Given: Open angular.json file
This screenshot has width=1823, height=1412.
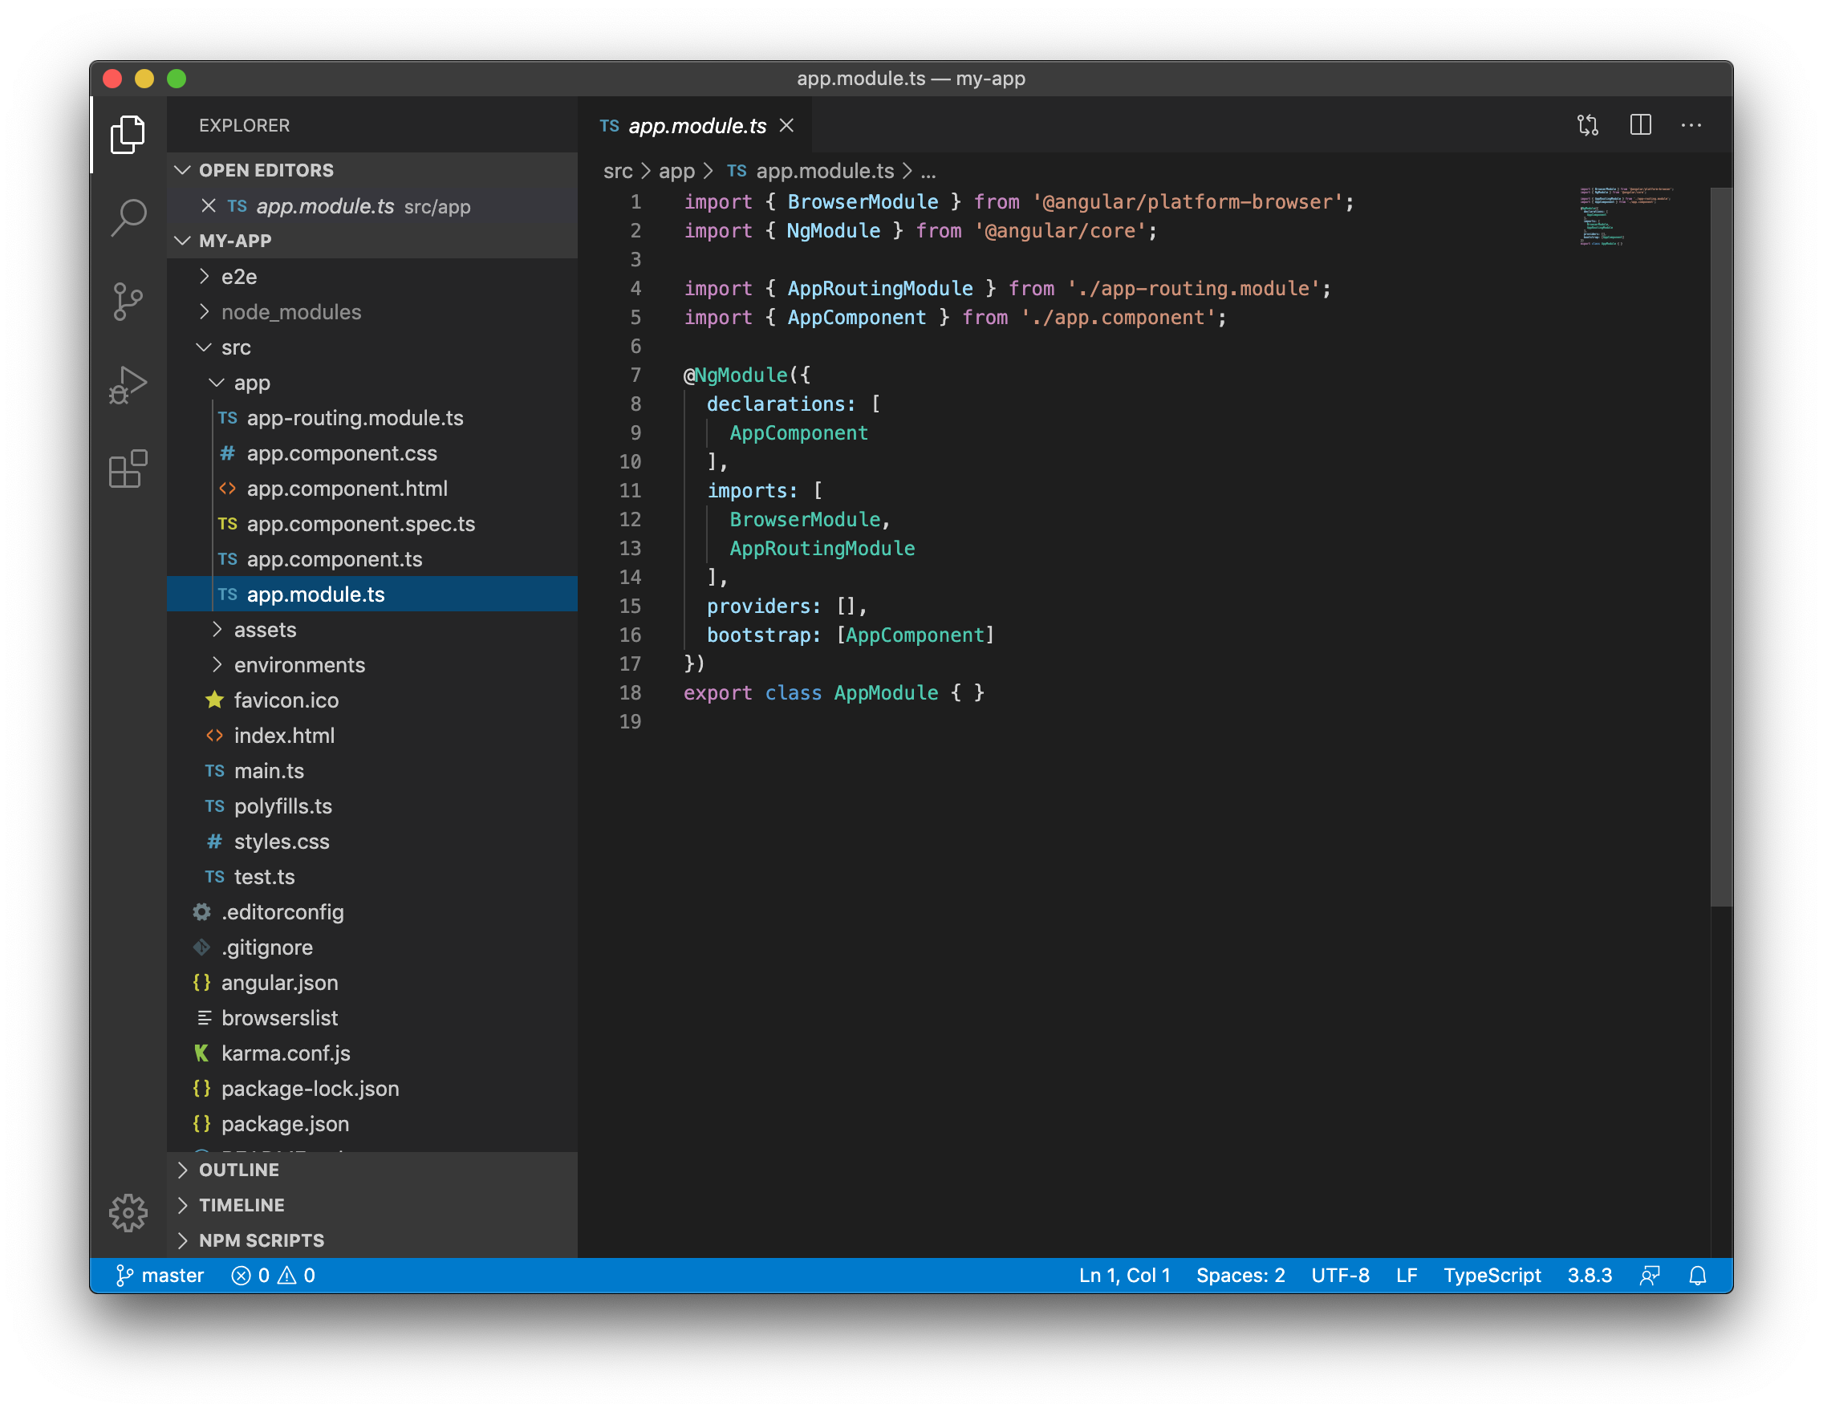Looking at the screenshot, I should [x=372, y=982].
